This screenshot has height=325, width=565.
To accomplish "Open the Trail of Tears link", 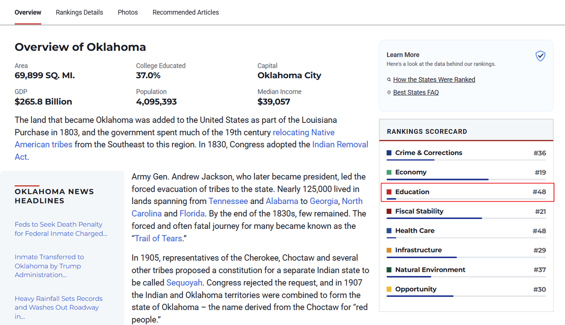I will pyautogui.click(x=159, y=238).
